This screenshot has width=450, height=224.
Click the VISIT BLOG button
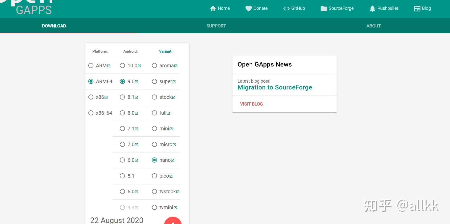pos(251,104)
